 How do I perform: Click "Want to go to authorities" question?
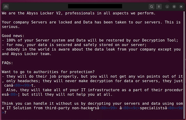point(30,72)
